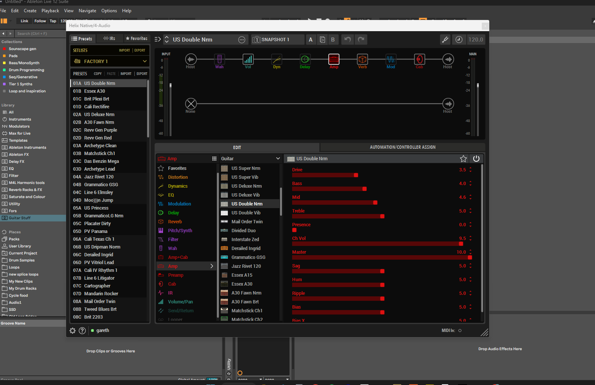595x385 pixels.
Task: Adjust Drive value stepper arrows
Action: coord(470,170)
